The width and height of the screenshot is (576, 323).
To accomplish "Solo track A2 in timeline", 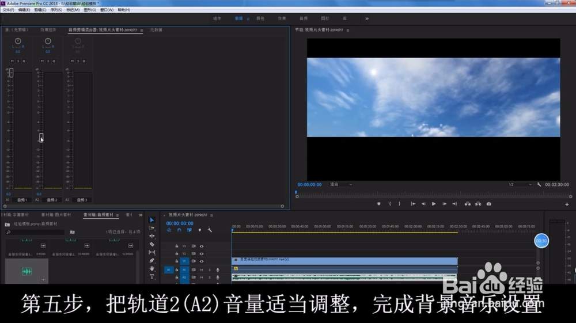I will [x=210, y=278].
